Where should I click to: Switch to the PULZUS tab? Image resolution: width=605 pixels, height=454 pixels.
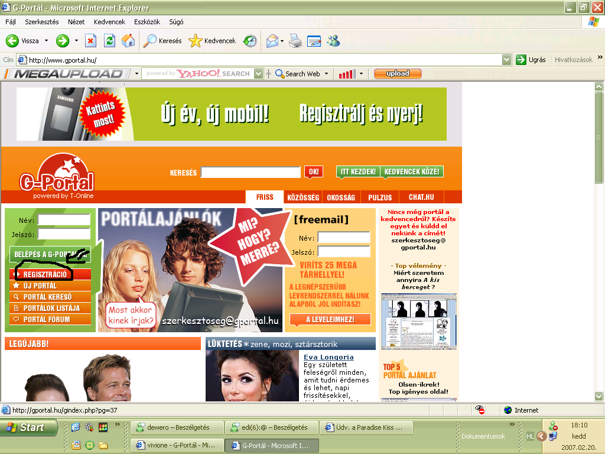click(x=380, y=197)
